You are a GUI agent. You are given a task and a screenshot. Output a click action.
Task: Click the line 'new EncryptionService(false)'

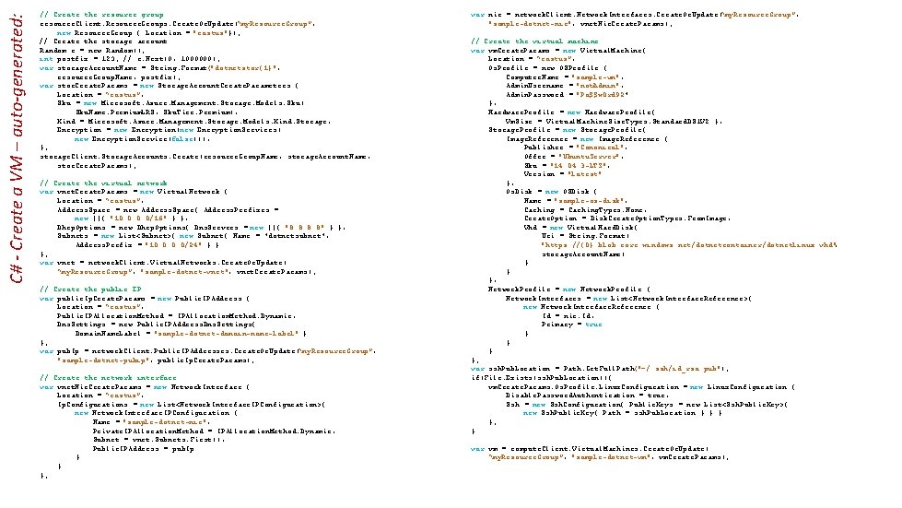142,138
